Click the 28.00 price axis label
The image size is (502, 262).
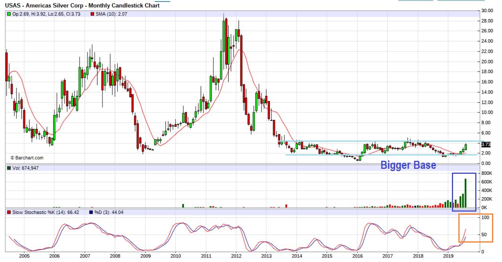486,21
